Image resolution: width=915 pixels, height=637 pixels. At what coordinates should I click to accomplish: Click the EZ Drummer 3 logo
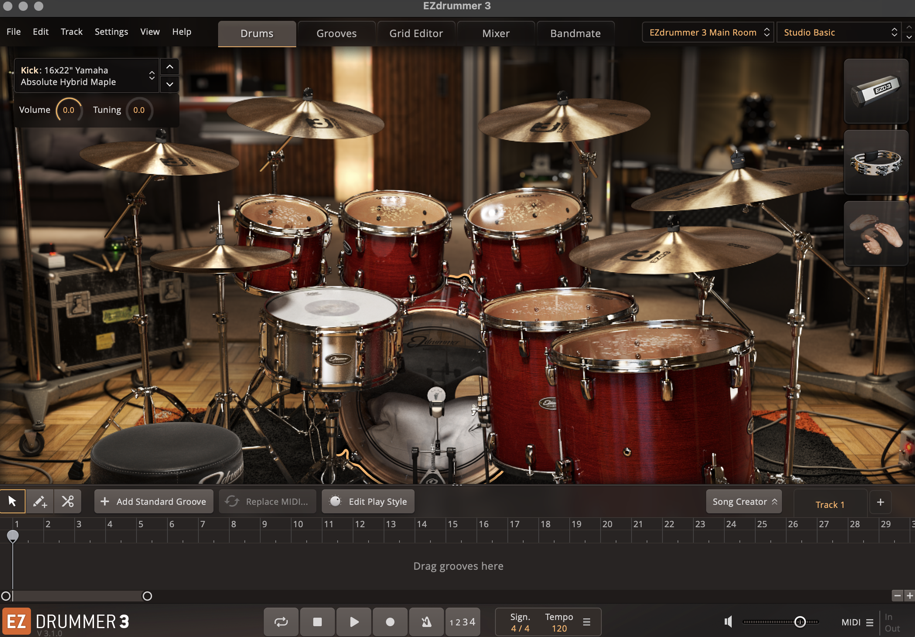click(66, 622)
